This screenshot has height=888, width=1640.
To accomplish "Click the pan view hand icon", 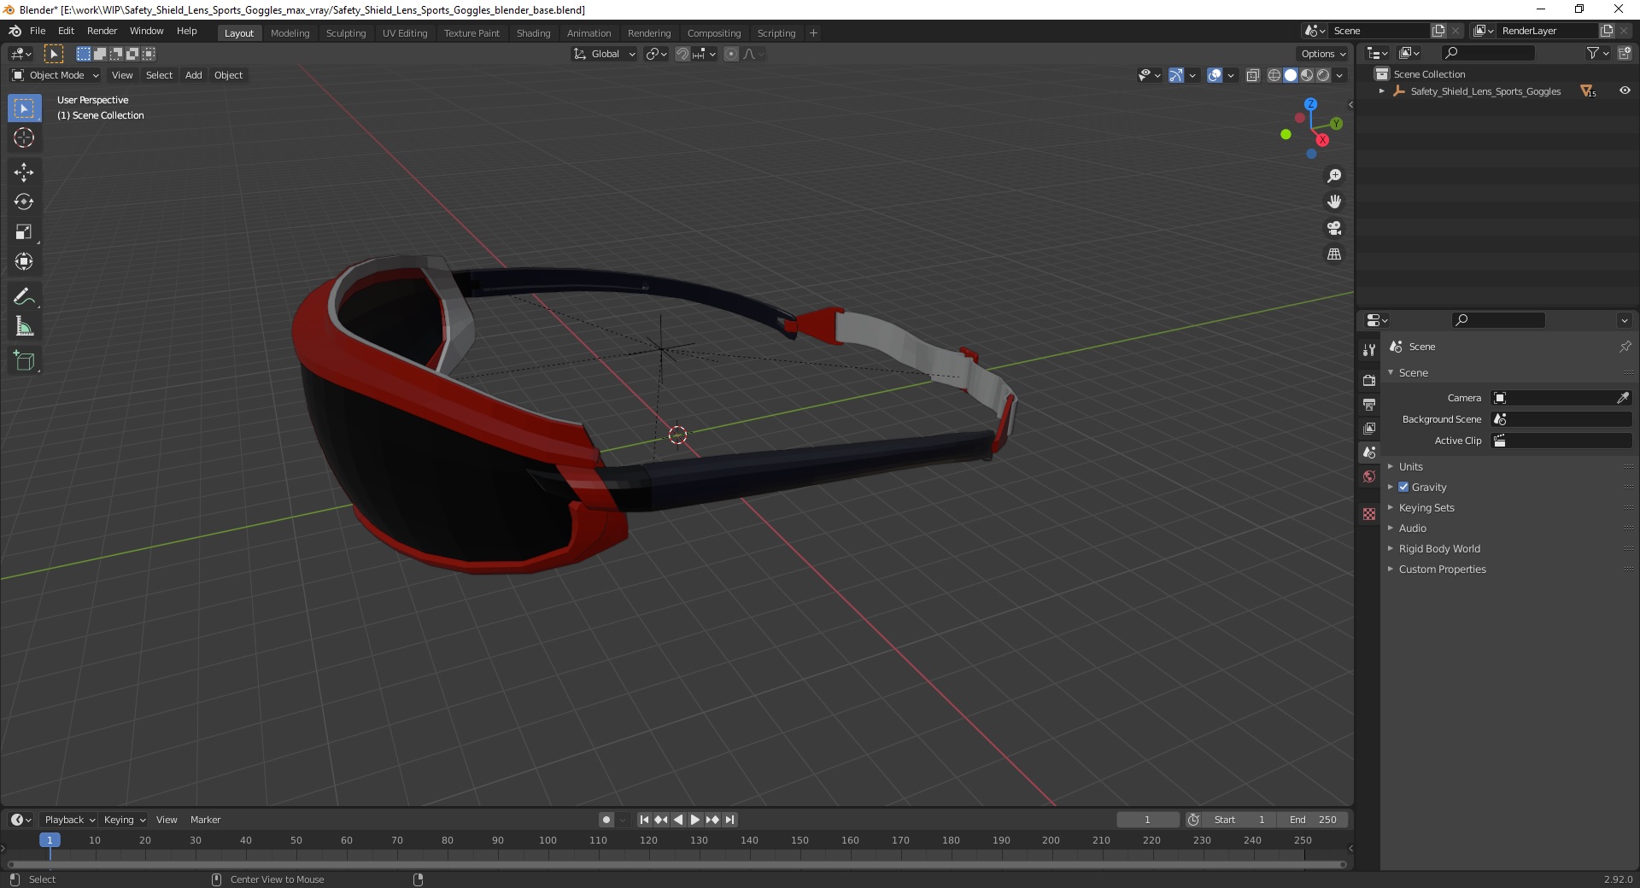I will coord(1334,202).
